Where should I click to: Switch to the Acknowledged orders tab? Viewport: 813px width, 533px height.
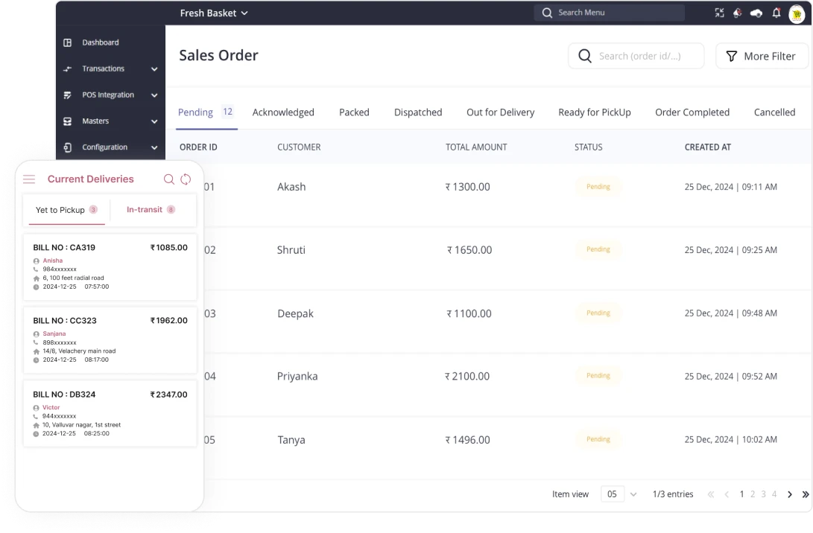[283, 112]
